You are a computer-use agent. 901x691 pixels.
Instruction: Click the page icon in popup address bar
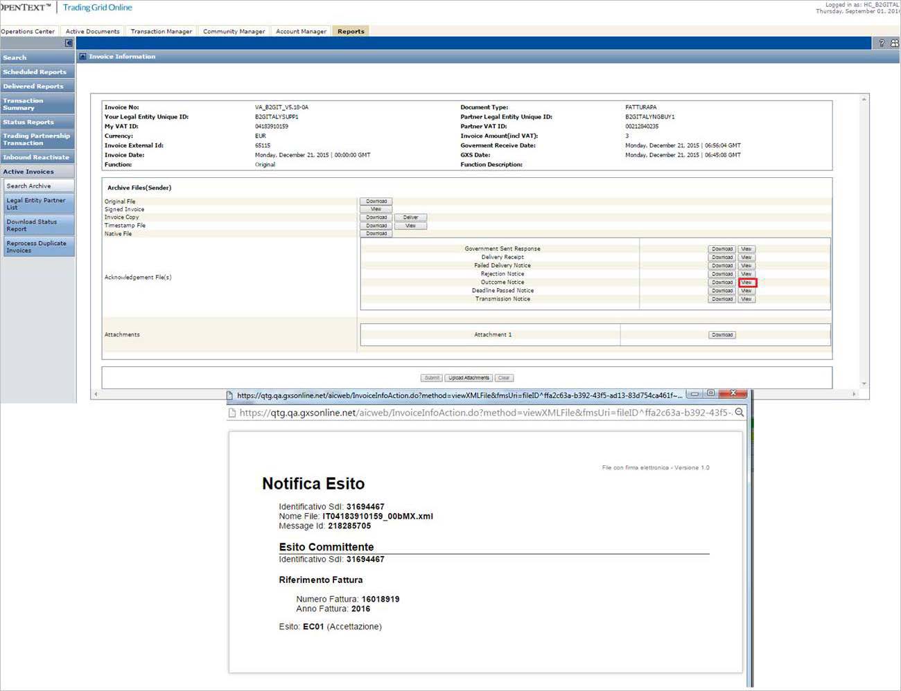pos(232,413)
